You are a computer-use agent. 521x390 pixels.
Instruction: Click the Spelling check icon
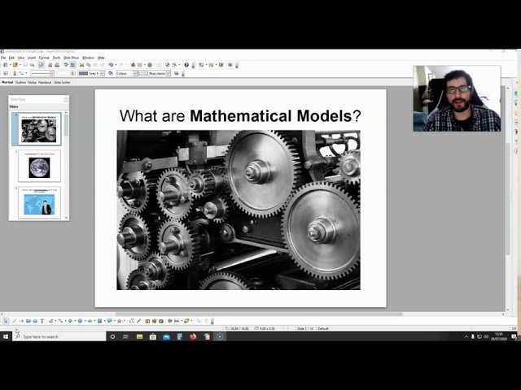pyautogui.click(x=66, y=65)
